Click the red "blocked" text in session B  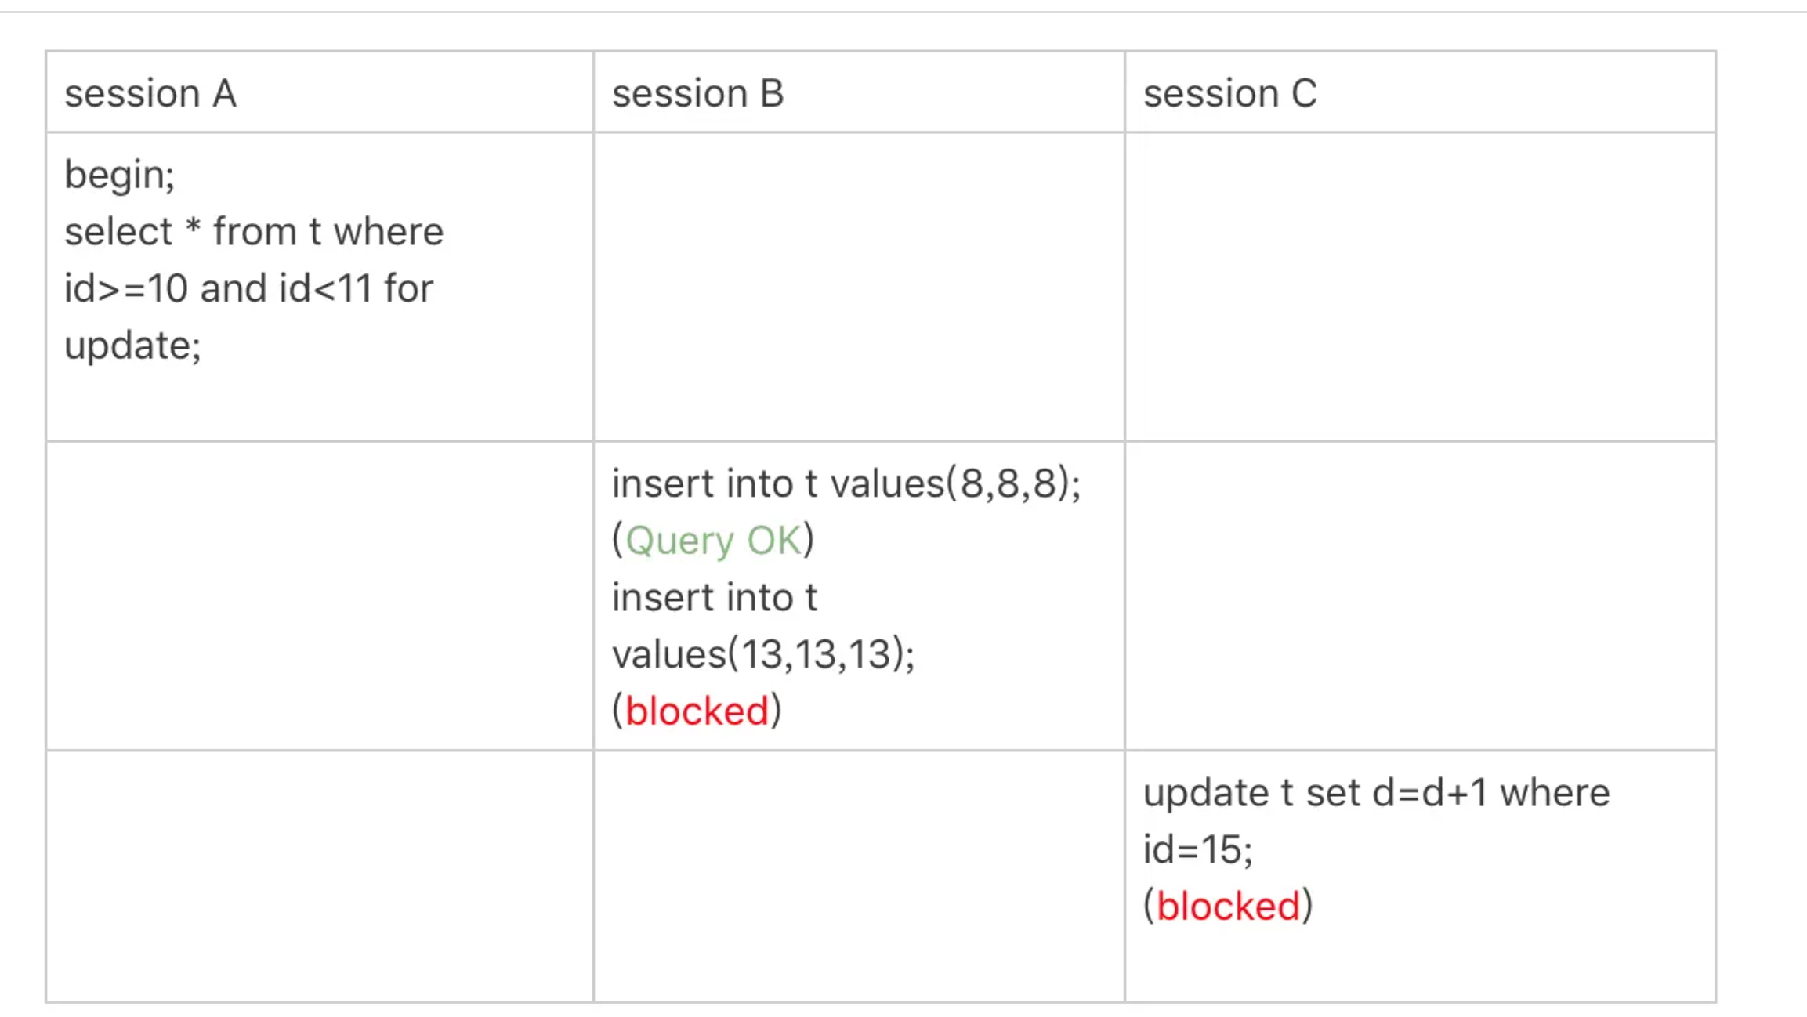click(697, 711)
